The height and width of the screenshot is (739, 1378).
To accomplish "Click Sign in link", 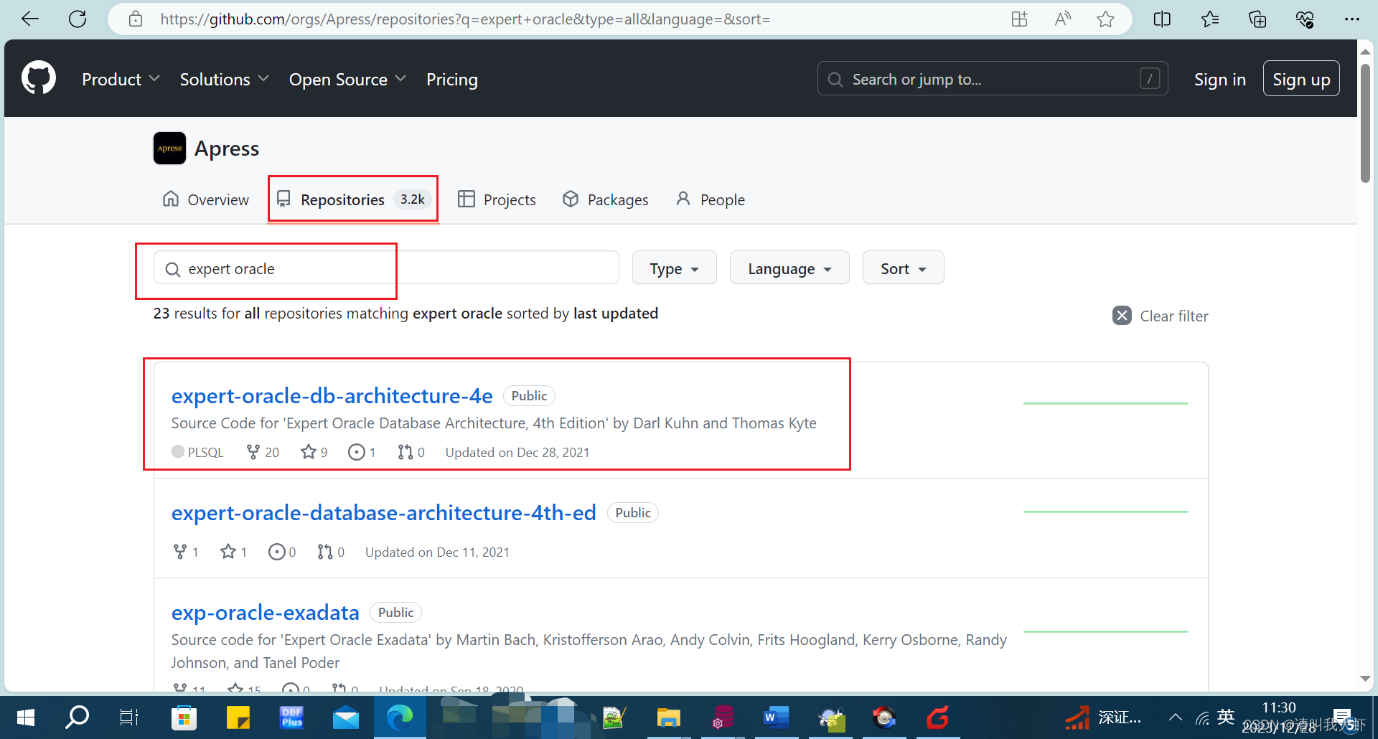I will click(1220, 79).
